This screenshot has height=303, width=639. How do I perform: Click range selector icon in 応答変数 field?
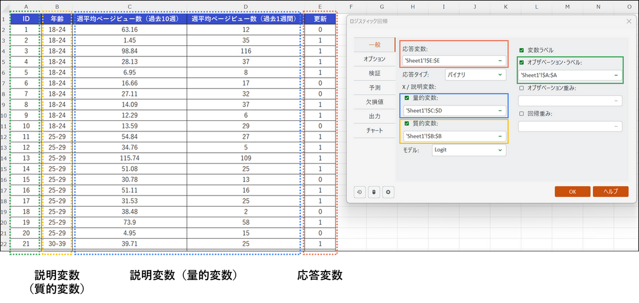click(500, 60)
